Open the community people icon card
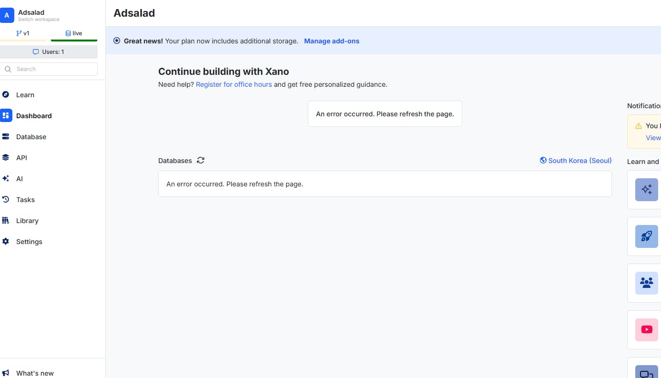Screen dimensions: 661x378 pos(646,283)
